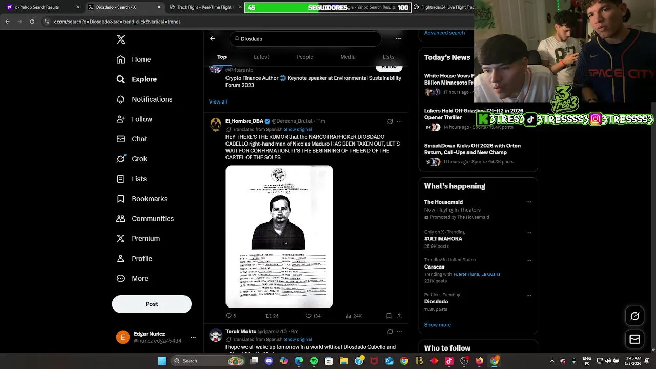Open the floating Grok button

point(635,316)
